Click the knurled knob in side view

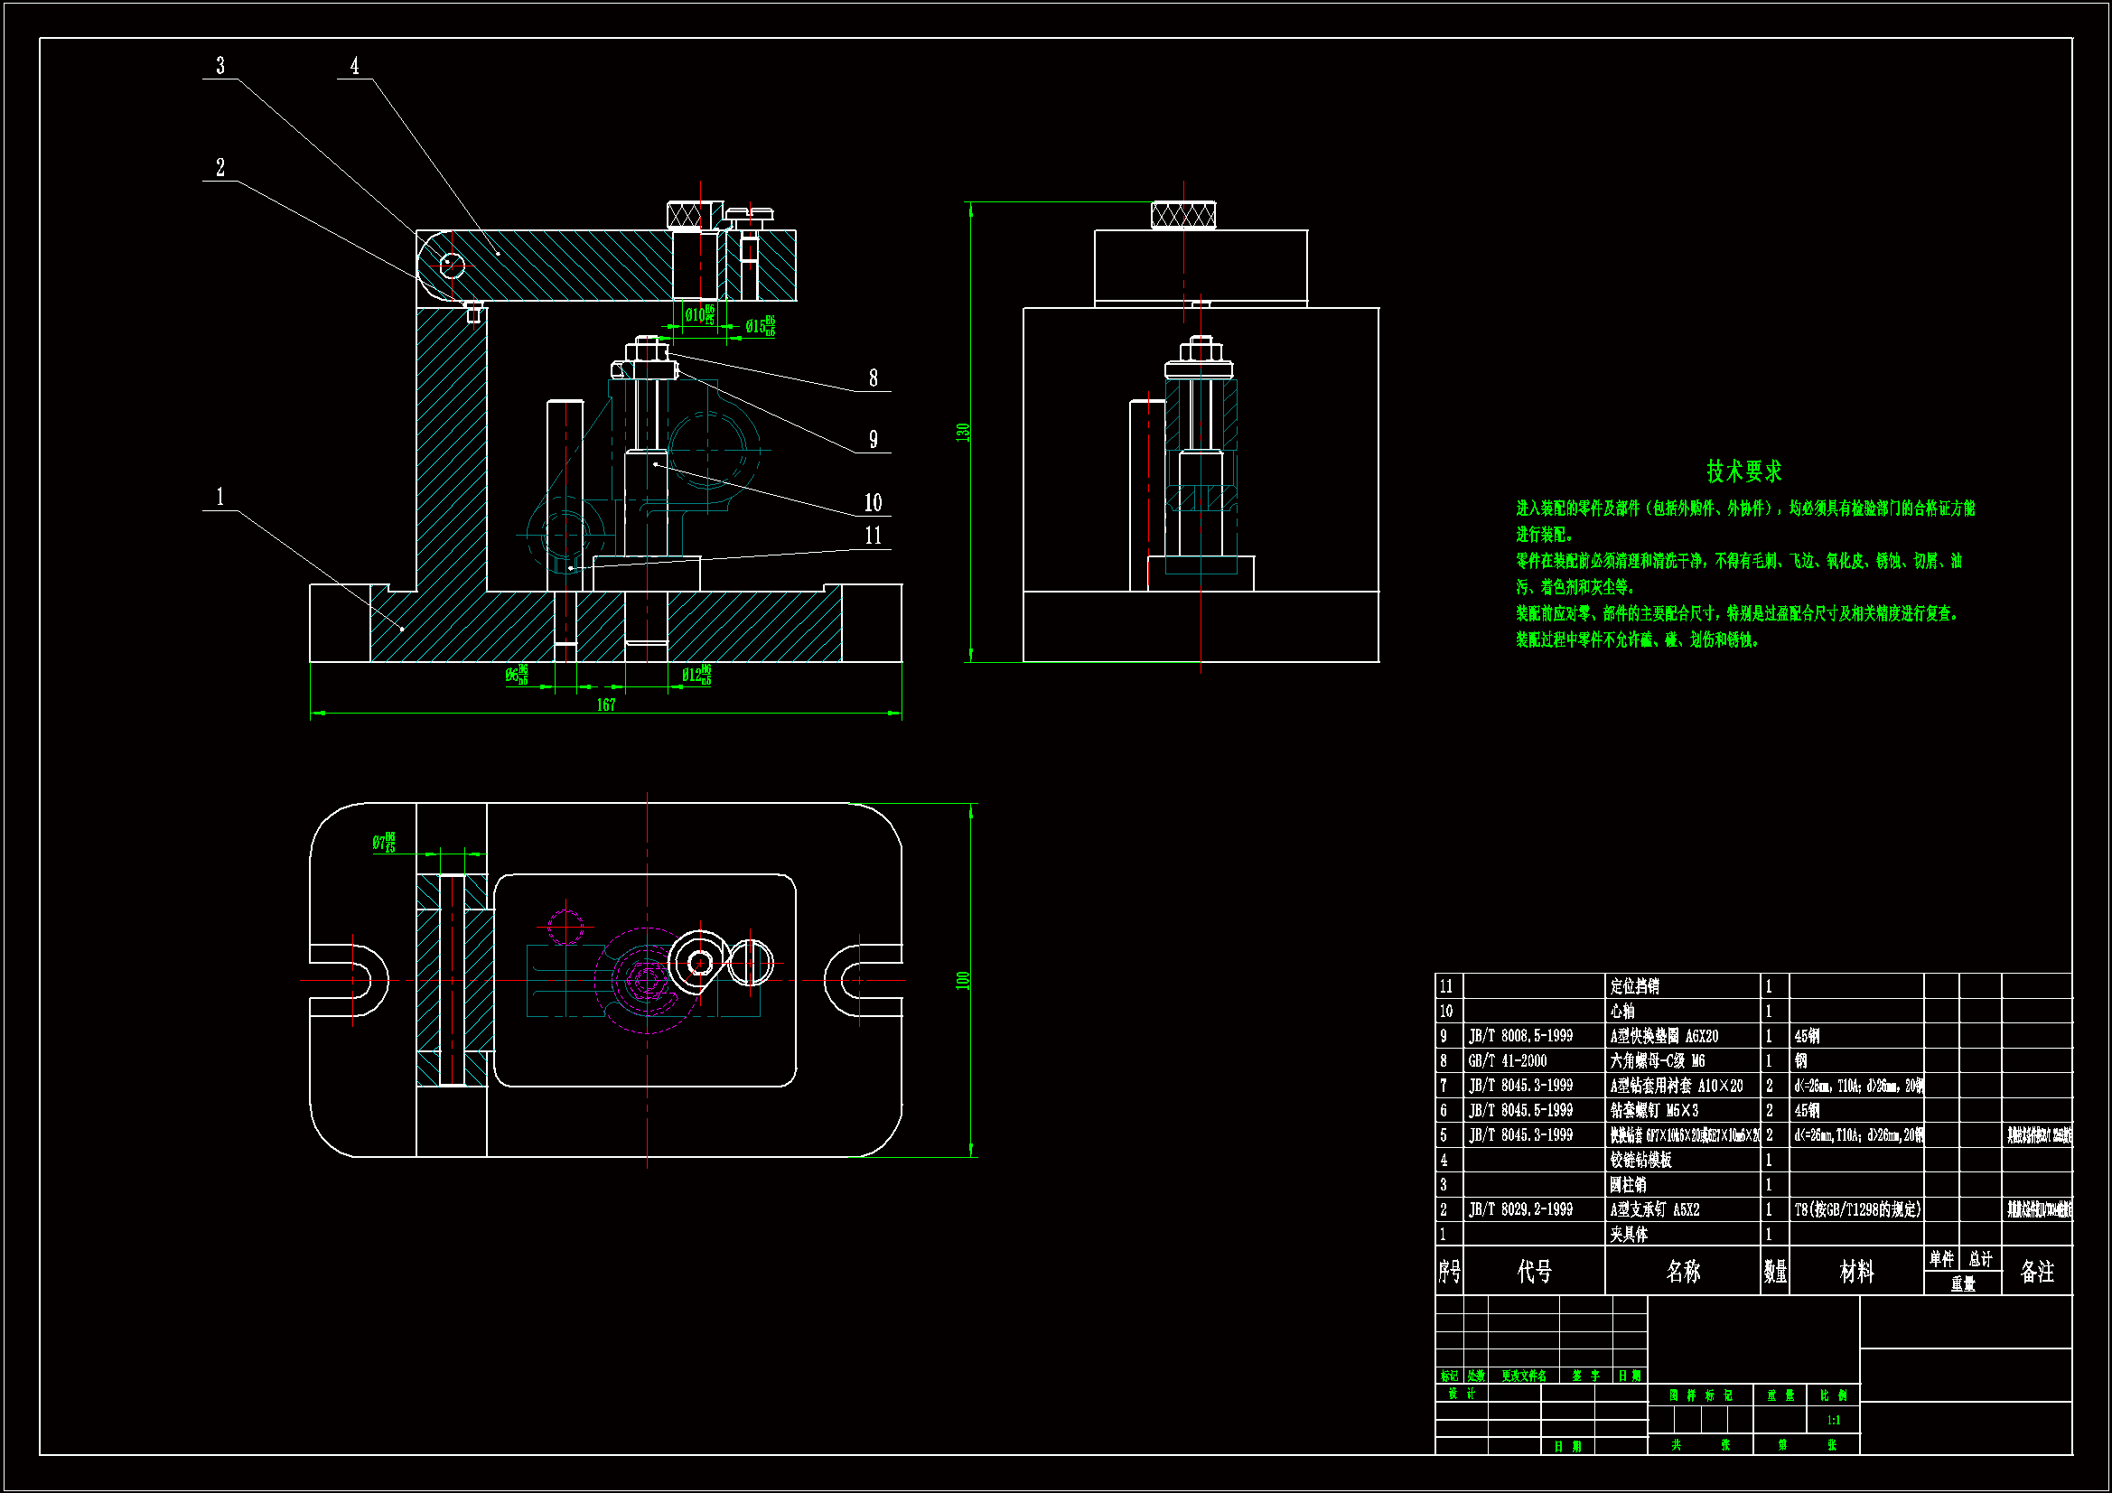click(1183, 215)
